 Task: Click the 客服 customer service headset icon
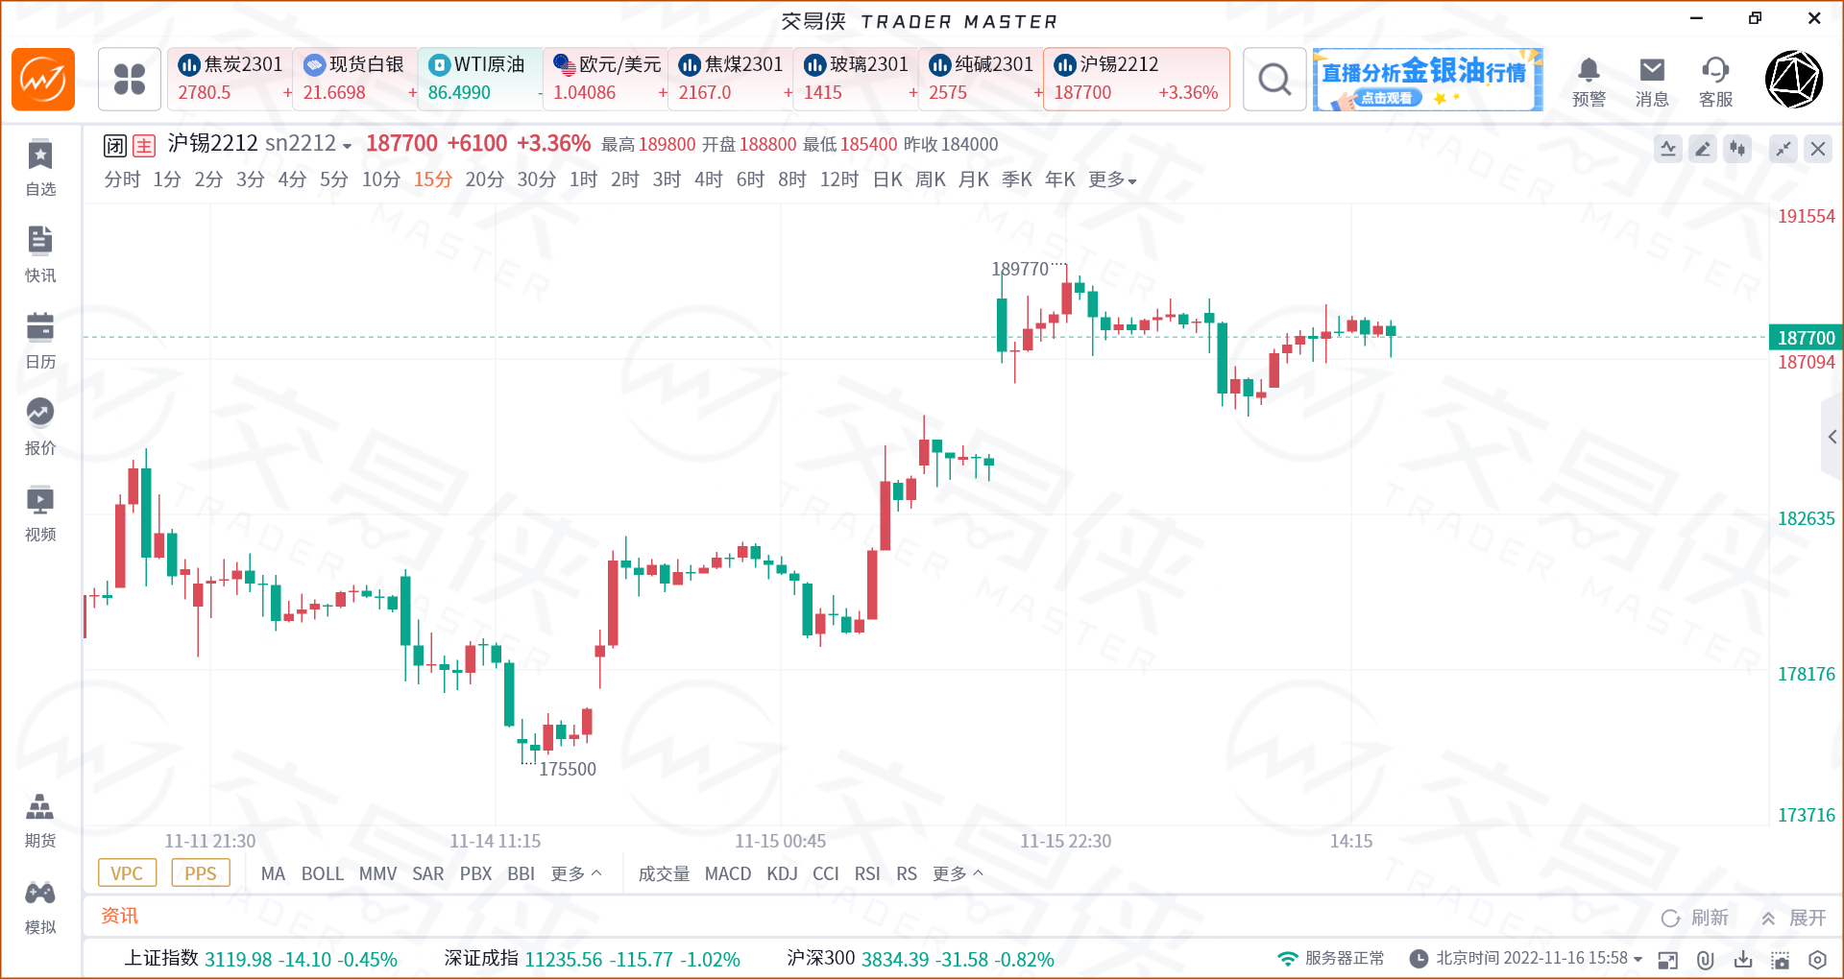click(x=1715, y=81)
